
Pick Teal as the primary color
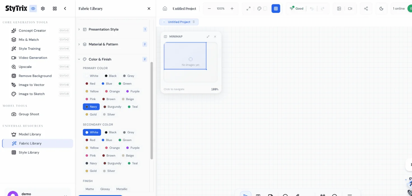133,107
